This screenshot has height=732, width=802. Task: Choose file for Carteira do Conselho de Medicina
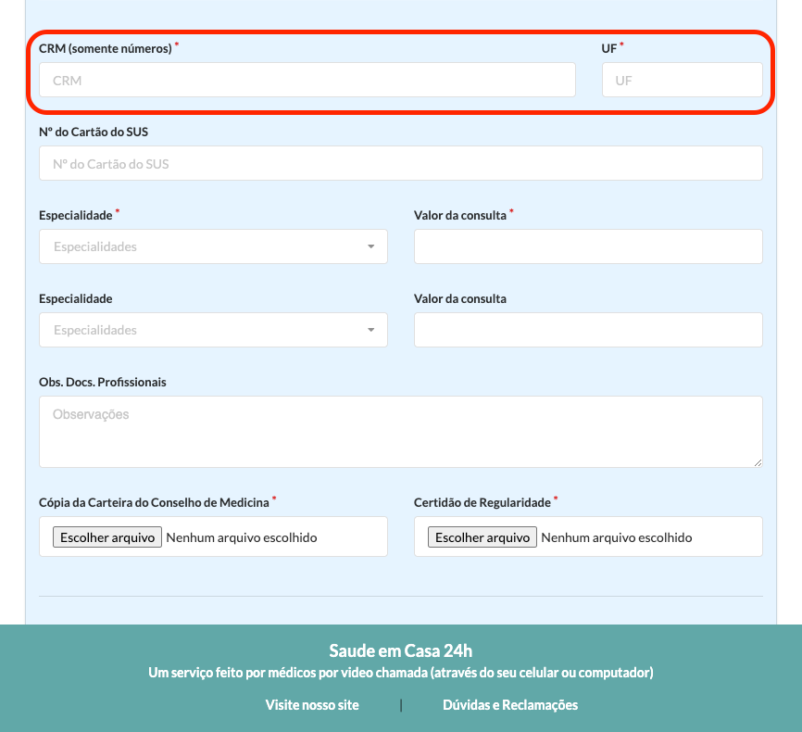click(x=107, y=537)
